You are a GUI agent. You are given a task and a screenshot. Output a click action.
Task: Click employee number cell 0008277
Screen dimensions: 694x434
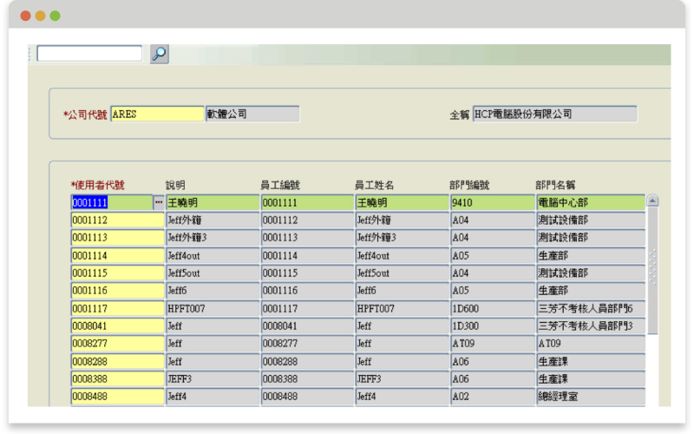(x=306, y=344)
